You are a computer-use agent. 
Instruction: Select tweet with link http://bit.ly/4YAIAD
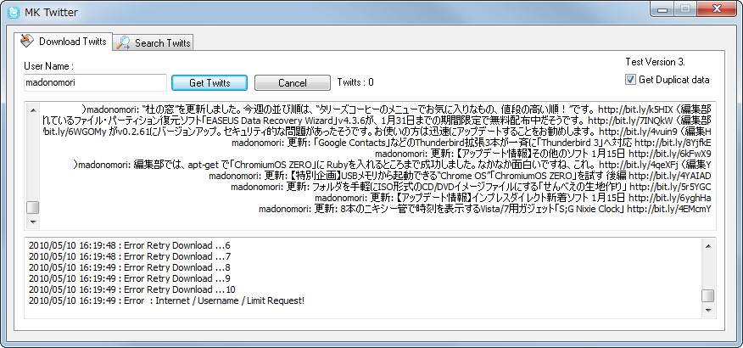point(460,176)
